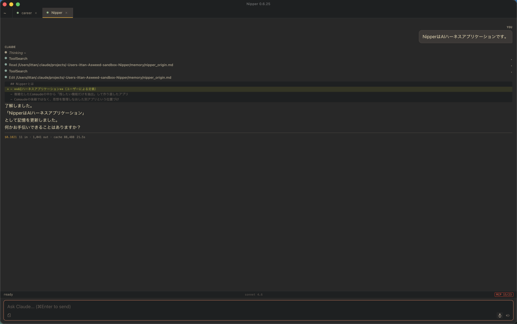Click the CLAUDE sender label
Image resolution: width=517 pixels, height=324 pixels.
pos(10,47)
